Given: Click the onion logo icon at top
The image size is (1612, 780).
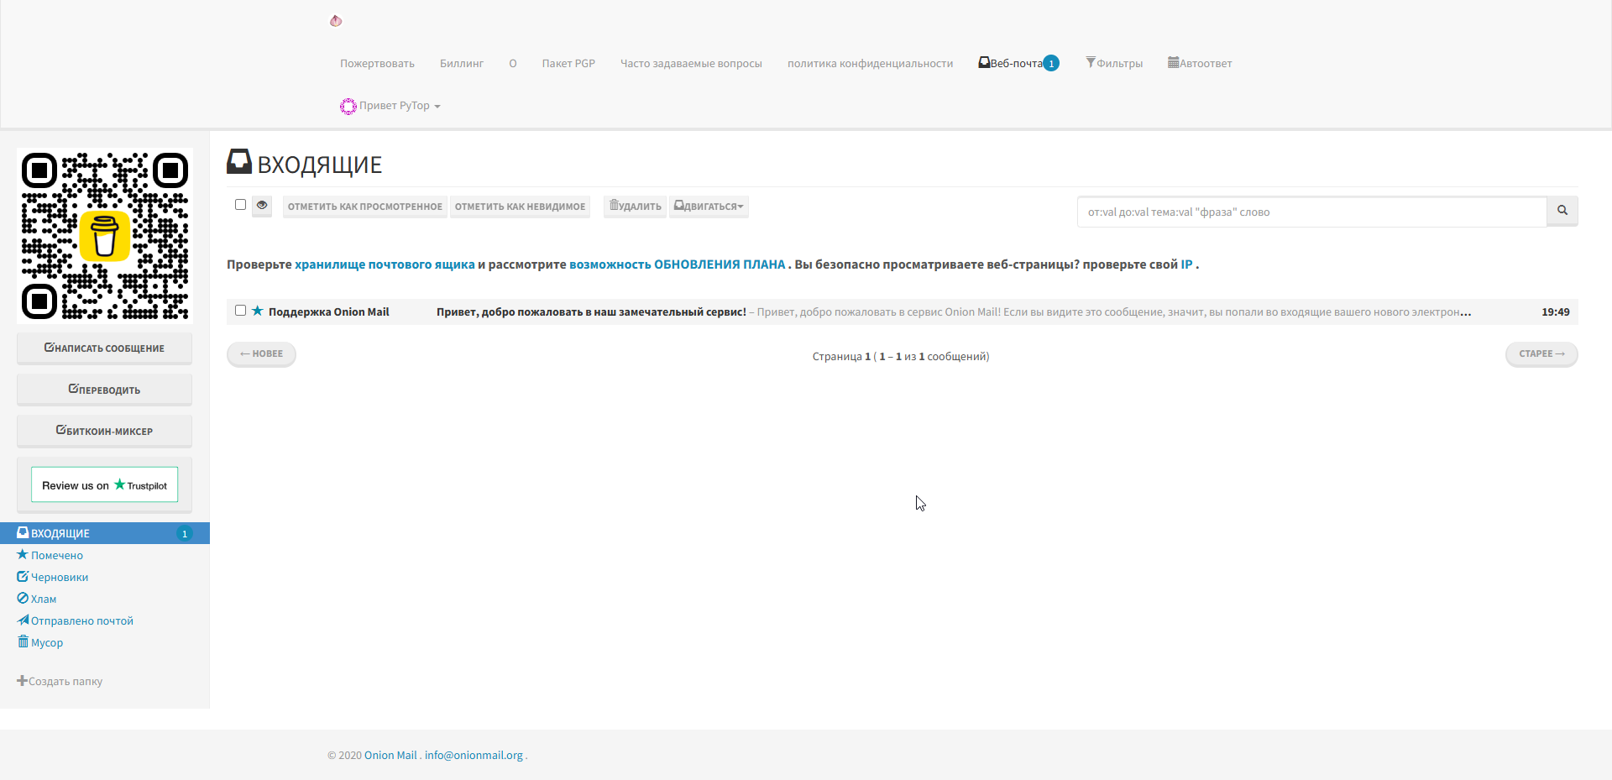Looking at the screenshot, I should tap(336, 21).
